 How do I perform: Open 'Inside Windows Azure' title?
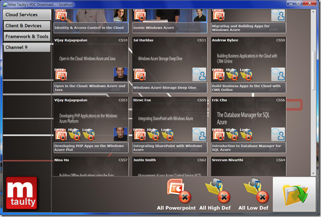click(169, 27)
